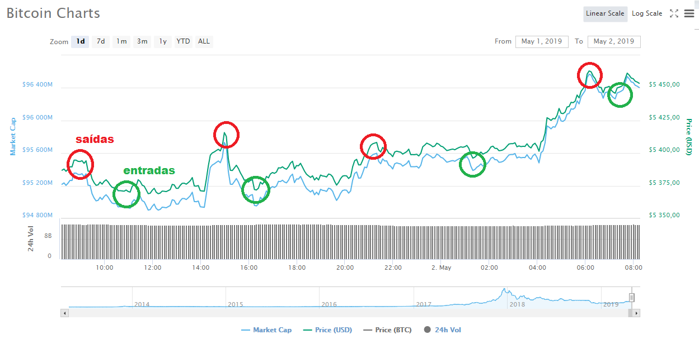Click the 22:00 time axis label

(393, 267)
